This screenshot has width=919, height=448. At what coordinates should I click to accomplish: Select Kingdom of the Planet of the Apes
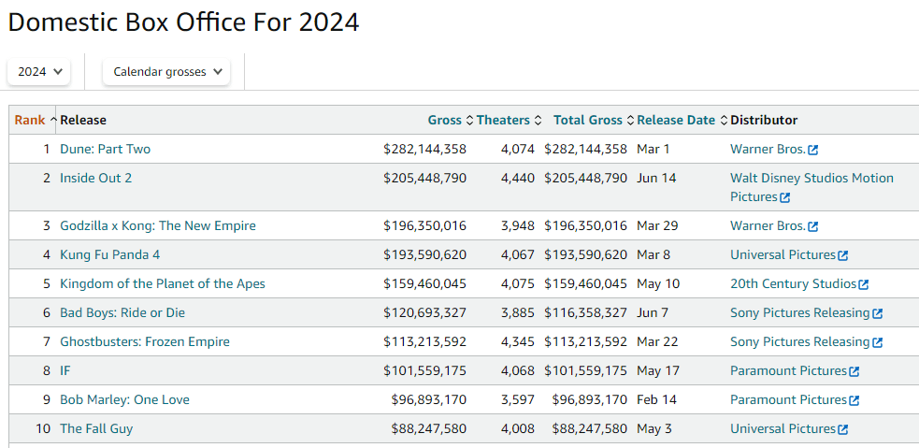162,283
